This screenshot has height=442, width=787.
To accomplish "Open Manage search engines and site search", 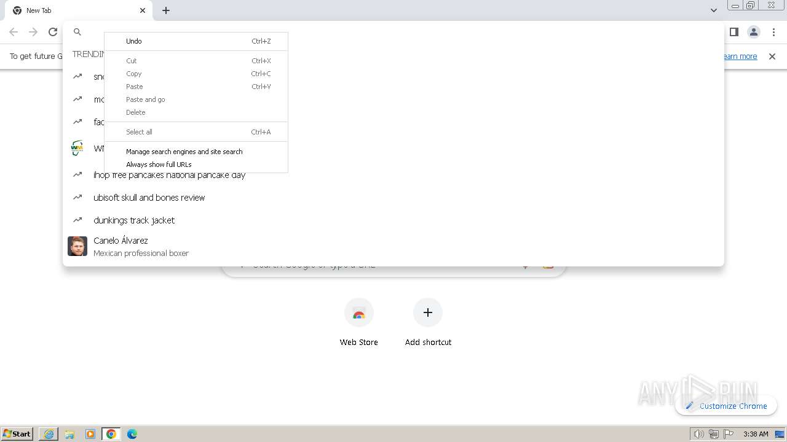I will [196, 152].
